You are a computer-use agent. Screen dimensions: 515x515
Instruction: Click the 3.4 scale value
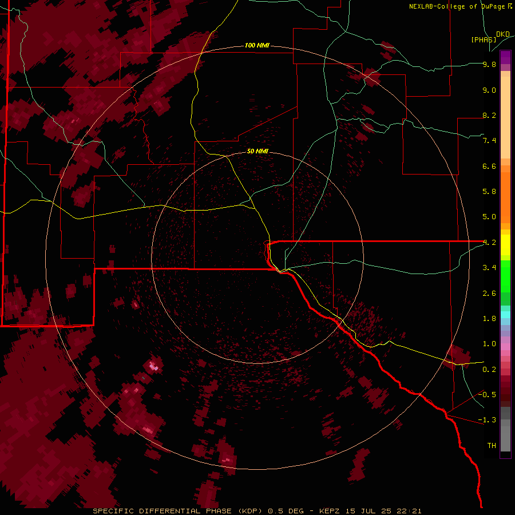[x=489, y=268]
